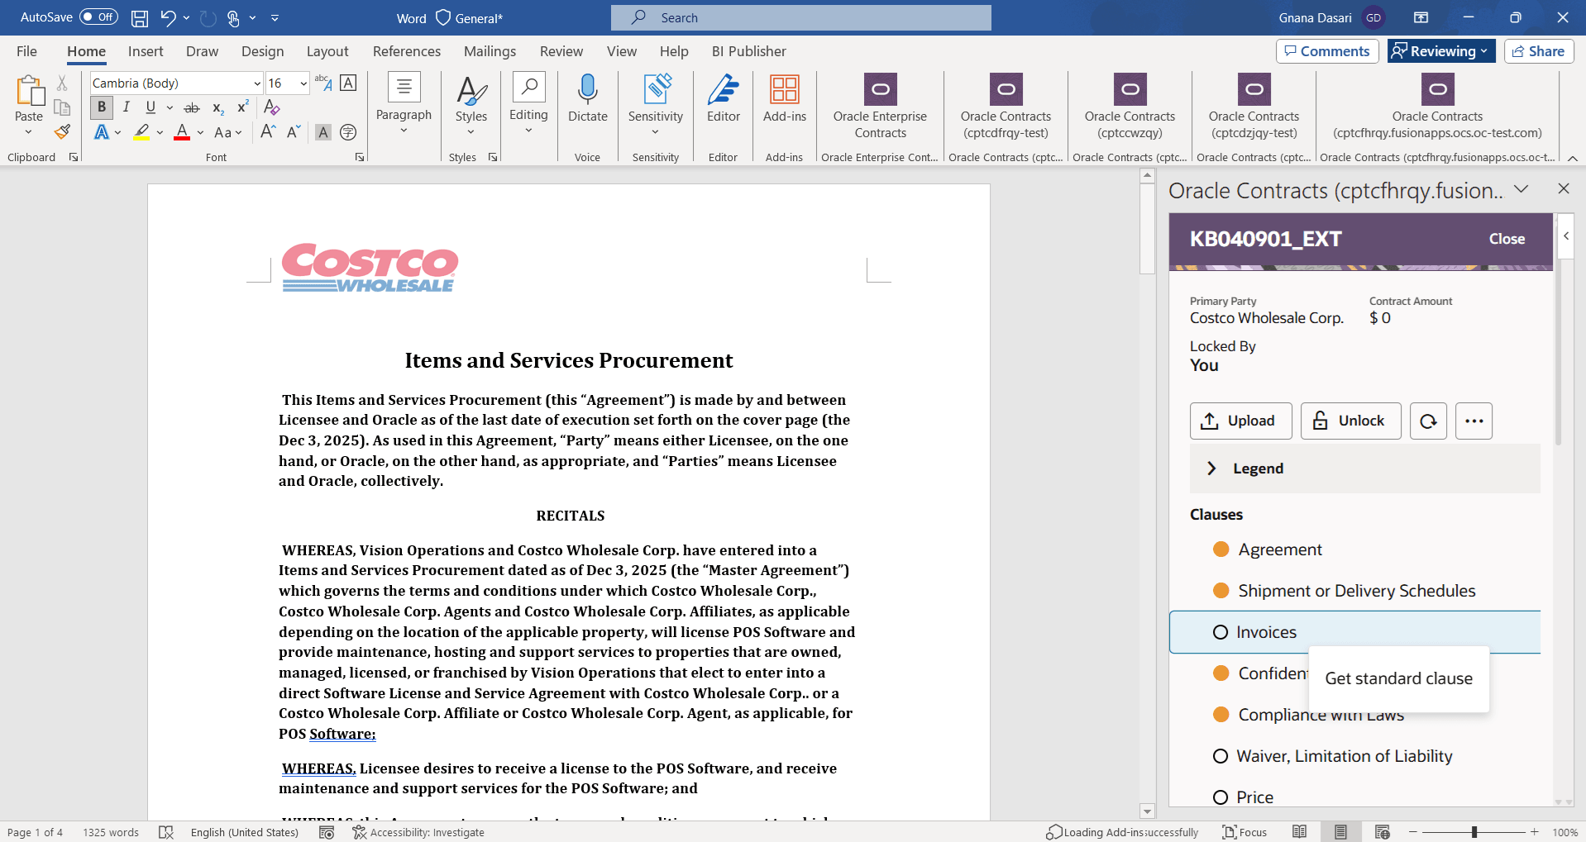This screenshot has width=1586, height=842.
Task: Click the refresh icon in contract pane
Action: pos(1428,421)
